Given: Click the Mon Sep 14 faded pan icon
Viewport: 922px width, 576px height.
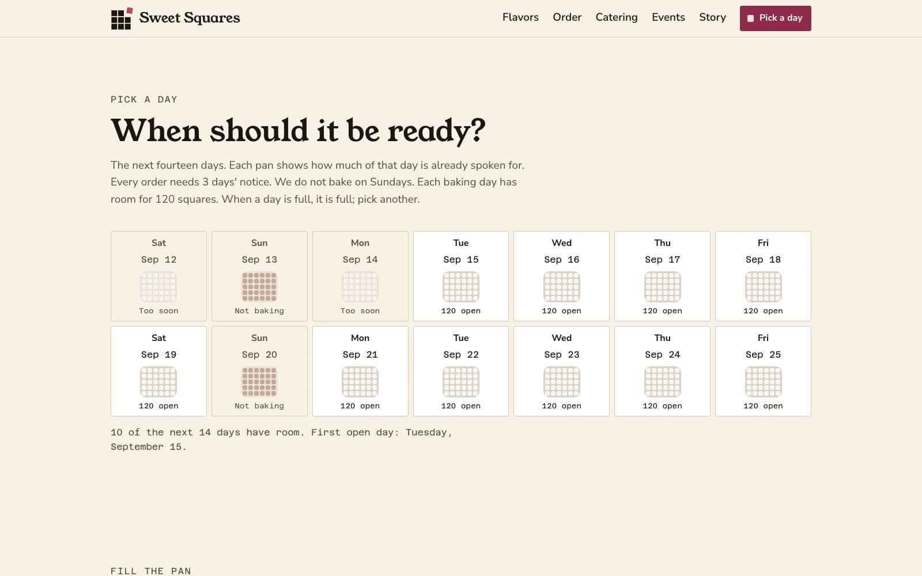Looking at the screenshot, I should click(x=360, y=287).
